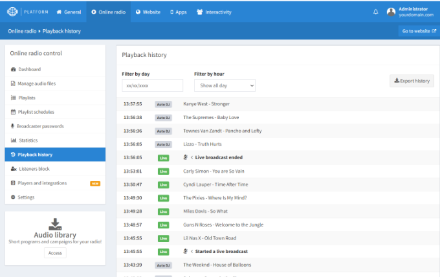This screenshot has width=440, height=277.
Task: Click the Playlists list icon
Action: click(13, 98)
